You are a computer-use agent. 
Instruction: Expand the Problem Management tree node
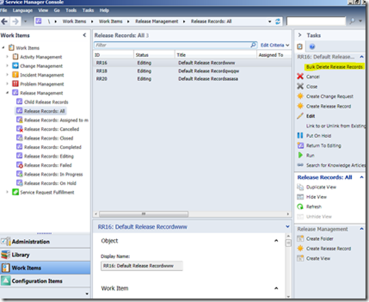click(7, 83)
